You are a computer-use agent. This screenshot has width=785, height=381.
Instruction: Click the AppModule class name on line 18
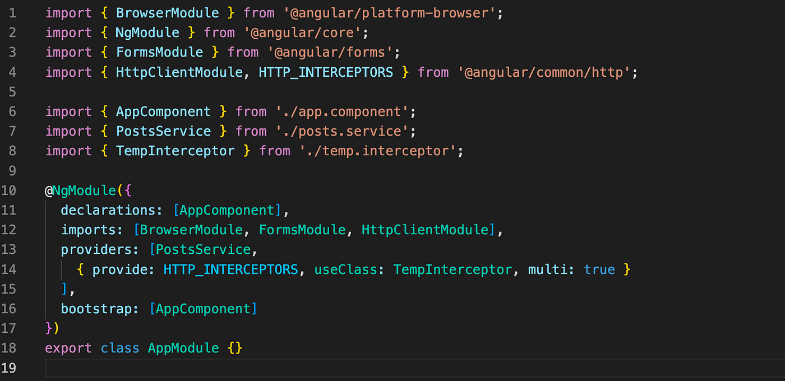coord(183,347)
